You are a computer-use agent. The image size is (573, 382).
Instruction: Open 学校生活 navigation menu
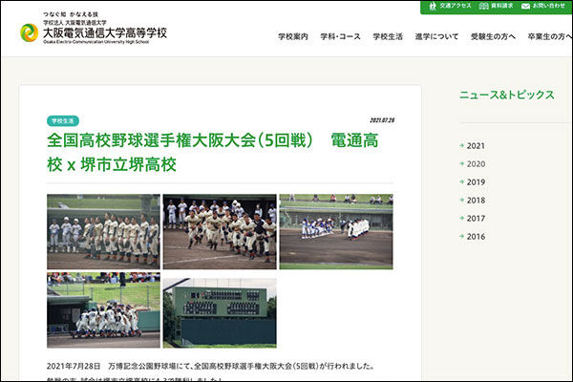coord(388,36)
